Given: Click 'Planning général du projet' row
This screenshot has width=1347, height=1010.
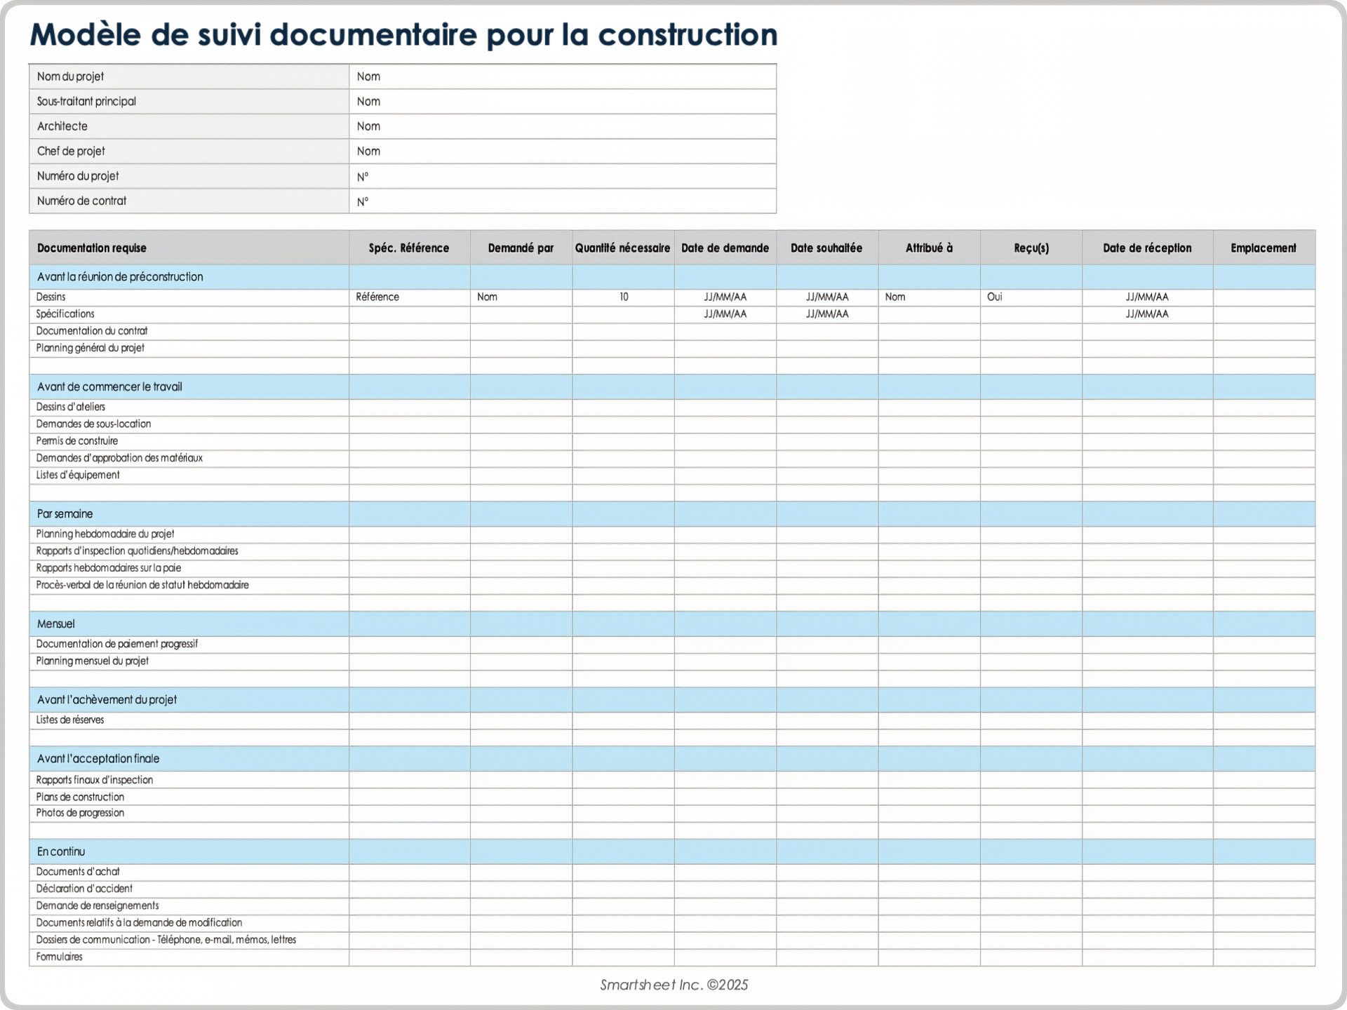Looking at the screenshot, I should tap(672, 349).
